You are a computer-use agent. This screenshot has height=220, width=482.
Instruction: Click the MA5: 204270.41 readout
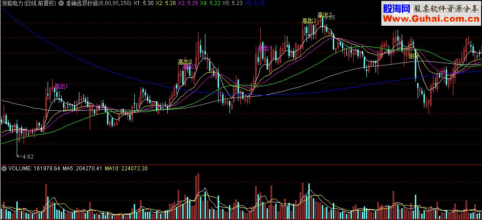point(82,168)
